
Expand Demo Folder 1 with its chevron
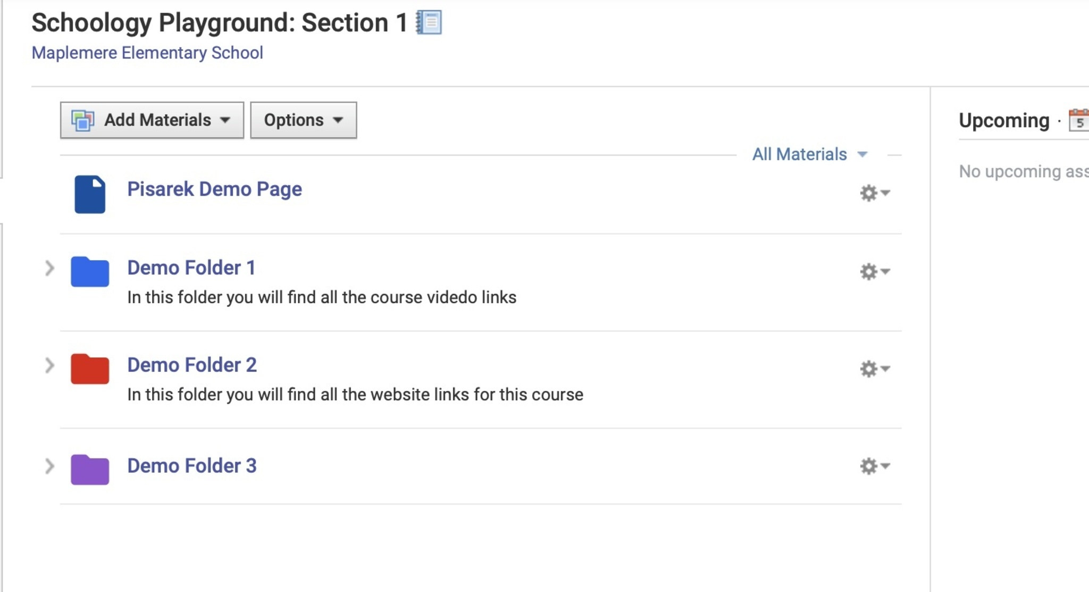click(x=49, y=268)
